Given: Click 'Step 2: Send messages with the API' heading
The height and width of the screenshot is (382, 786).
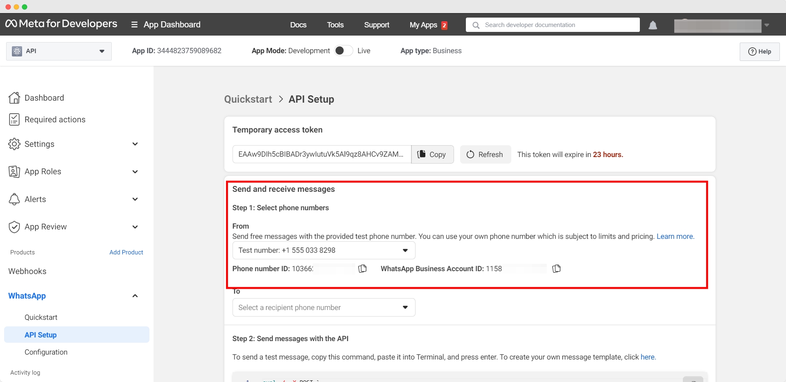Looking at the screenshot, I should 290,339.
